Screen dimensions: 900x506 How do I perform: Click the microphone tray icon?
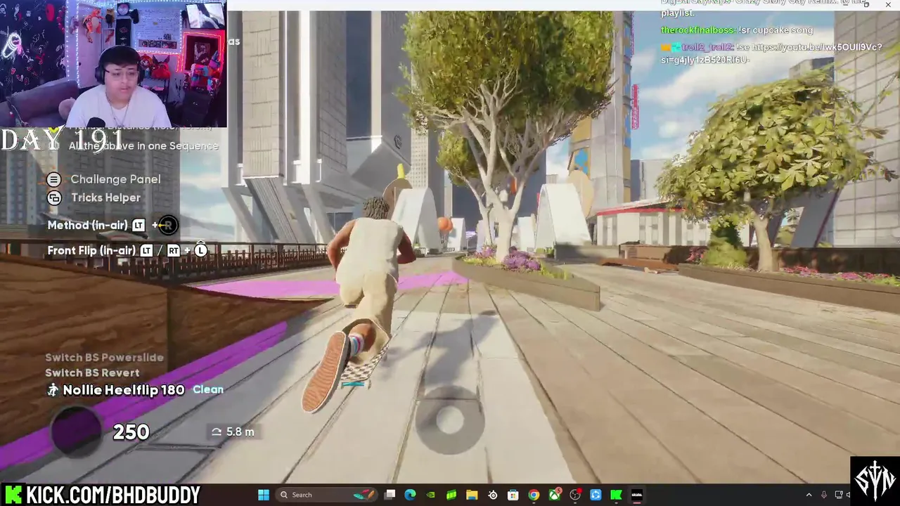point(824,495)
